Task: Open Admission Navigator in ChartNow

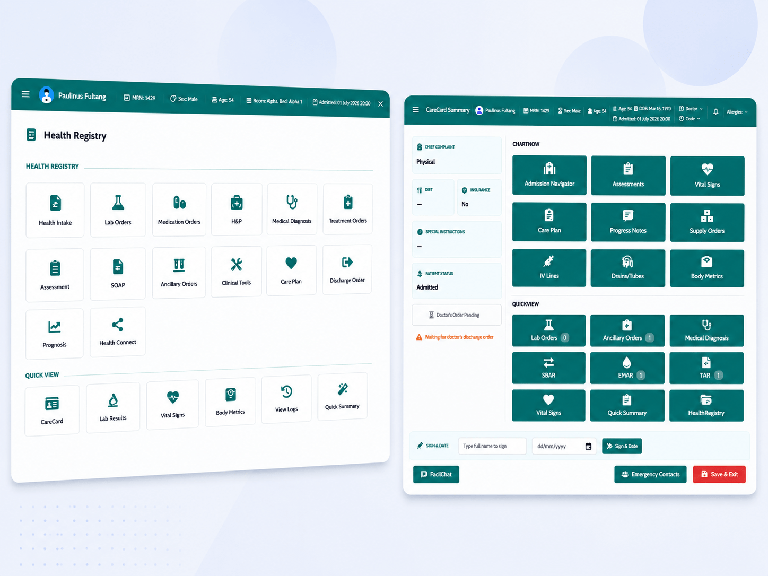Action: coord(549,175)
